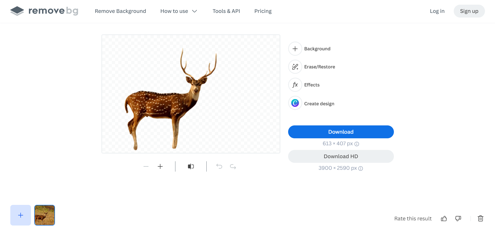Click the Download HD button
This screenshot has height=233, width=495.
click(341, 156)
